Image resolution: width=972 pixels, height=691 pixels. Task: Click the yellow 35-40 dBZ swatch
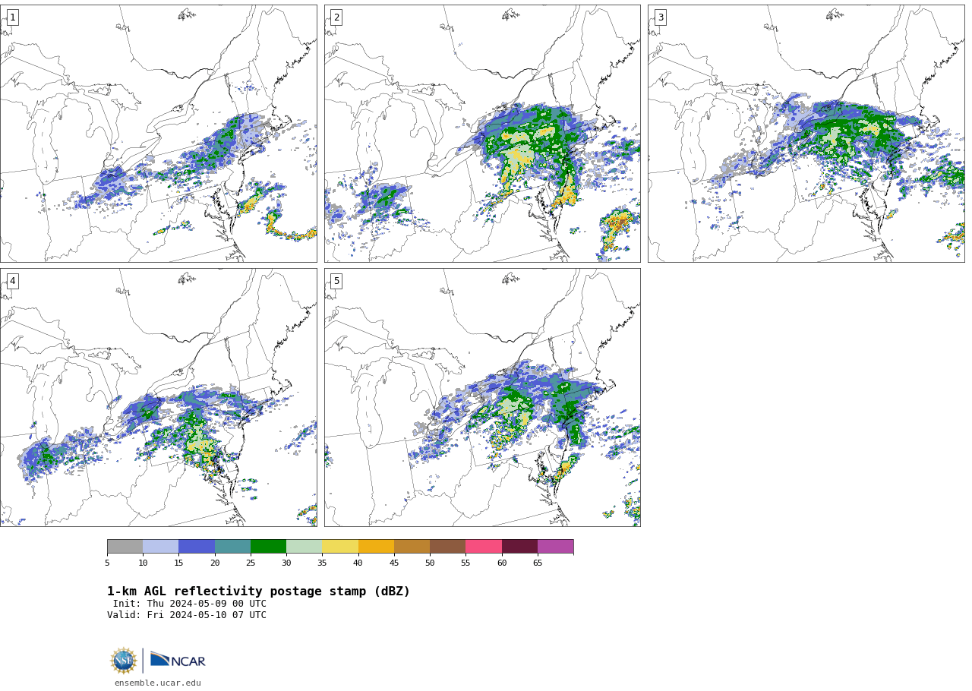(x=340, y=547)
